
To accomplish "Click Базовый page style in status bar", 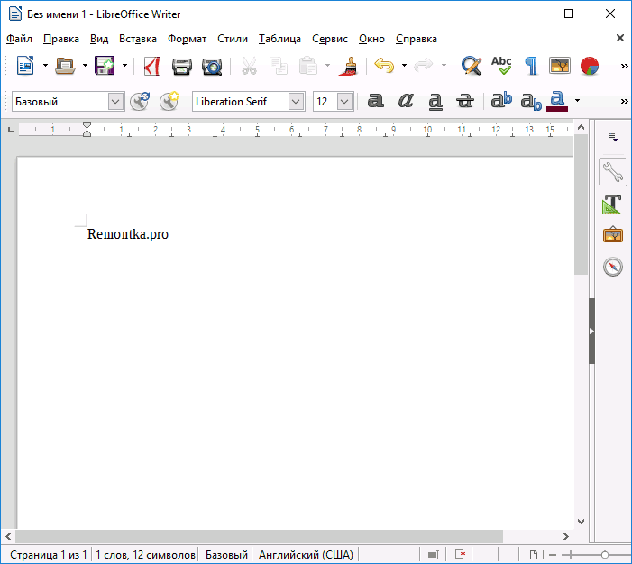I will point(226,555).
